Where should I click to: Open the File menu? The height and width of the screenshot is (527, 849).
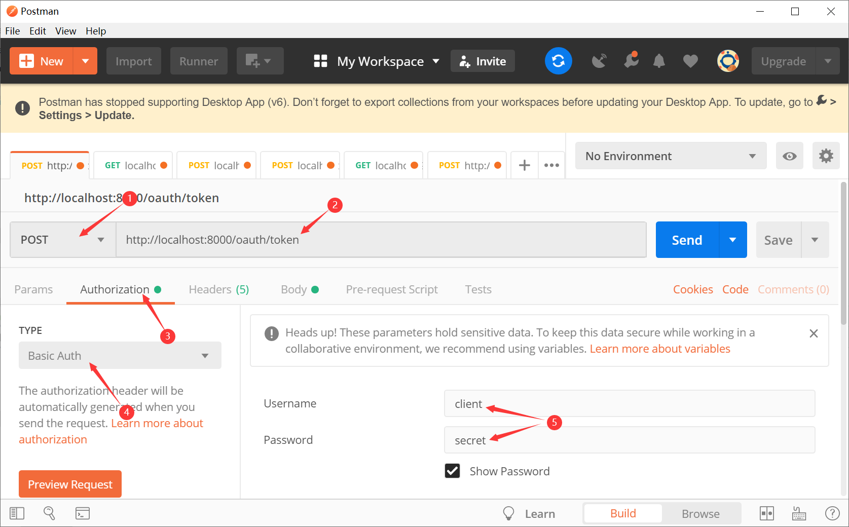click(13, 31)
